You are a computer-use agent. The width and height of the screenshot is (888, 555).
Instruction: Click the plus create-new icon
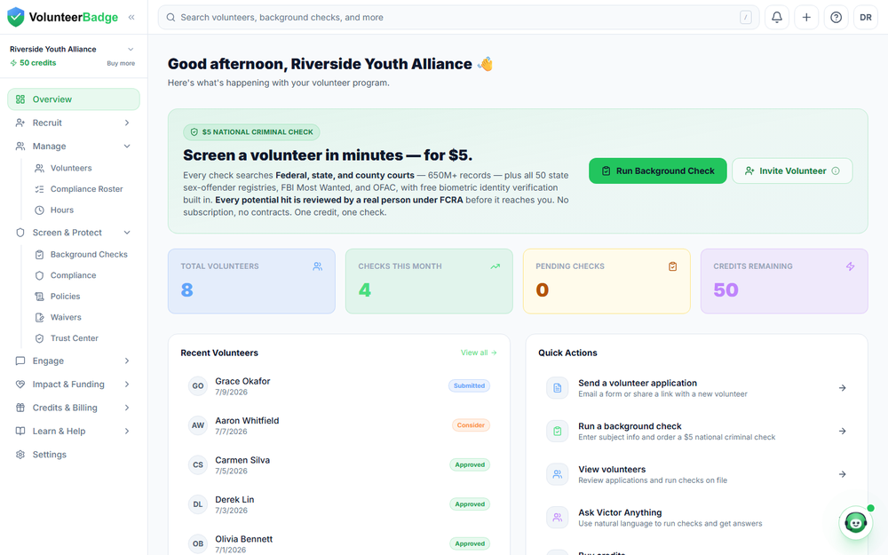(806, 17)
